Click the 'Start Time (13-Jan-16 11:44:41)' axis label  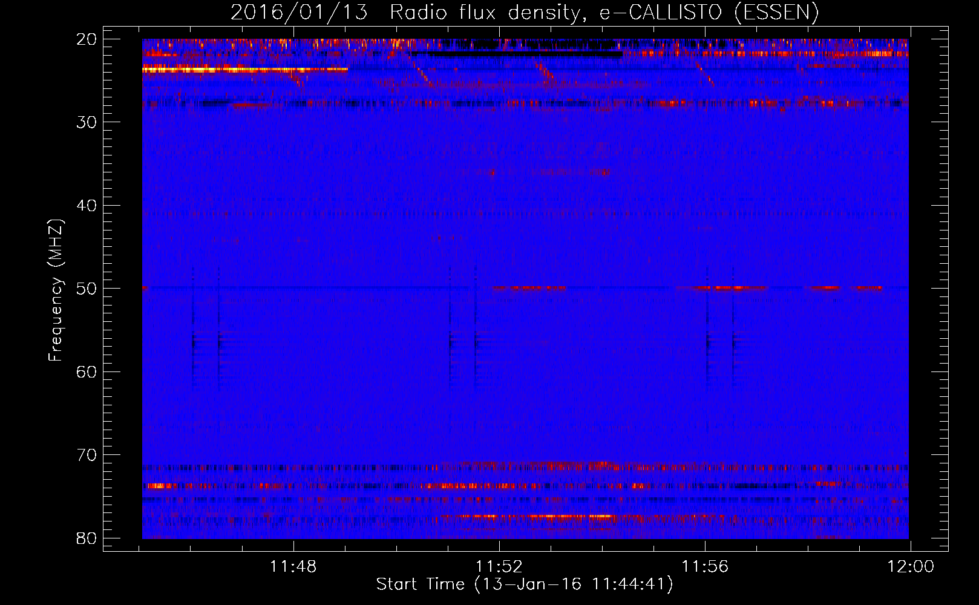[x=525, y=584]
